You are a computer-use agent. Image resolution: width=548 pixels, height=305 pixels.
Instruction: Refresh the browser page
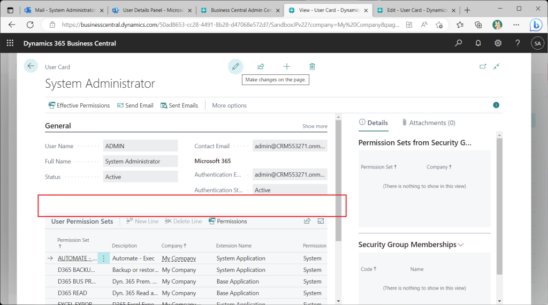click(30, 25)
